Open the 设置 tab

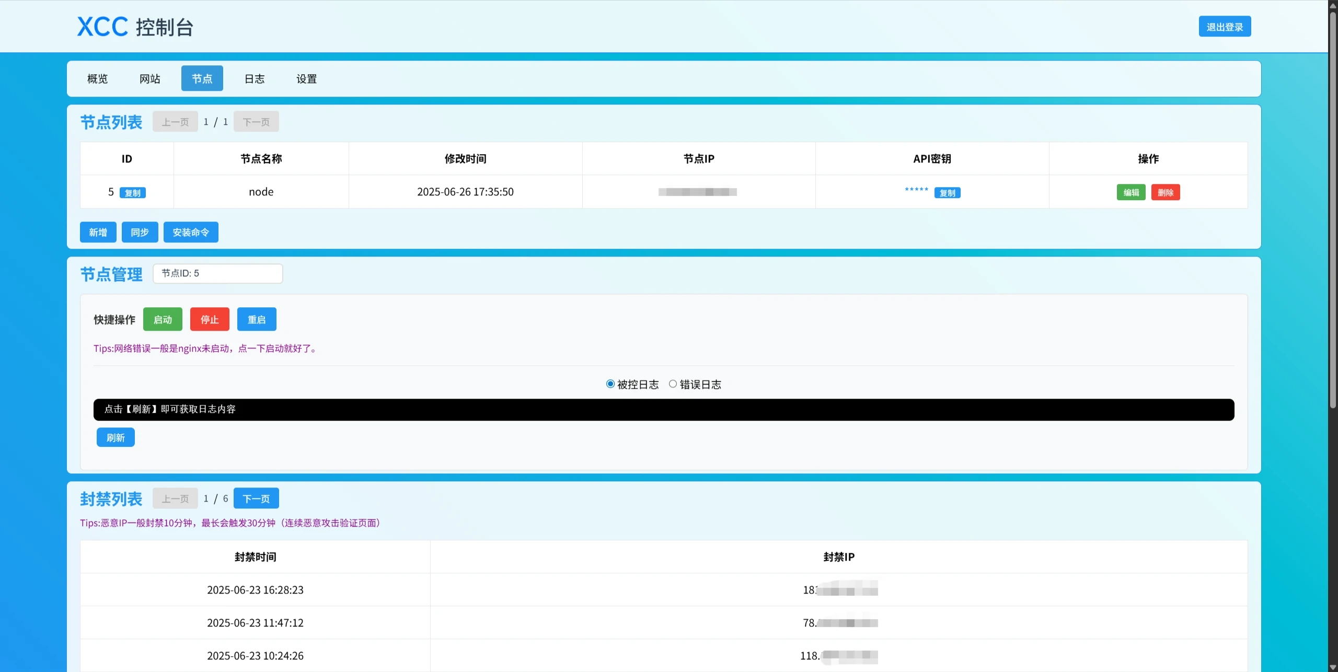click(307, 79)
